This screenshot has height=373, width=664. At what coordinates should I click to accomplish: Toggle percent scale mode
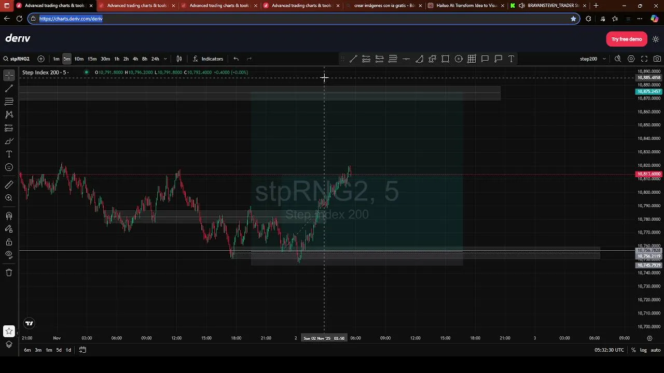tap(633, 350)
